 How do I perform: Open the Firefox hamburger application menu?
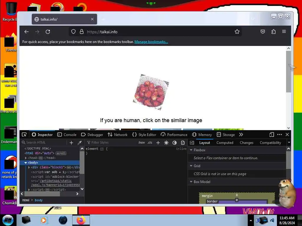(284, 31)
